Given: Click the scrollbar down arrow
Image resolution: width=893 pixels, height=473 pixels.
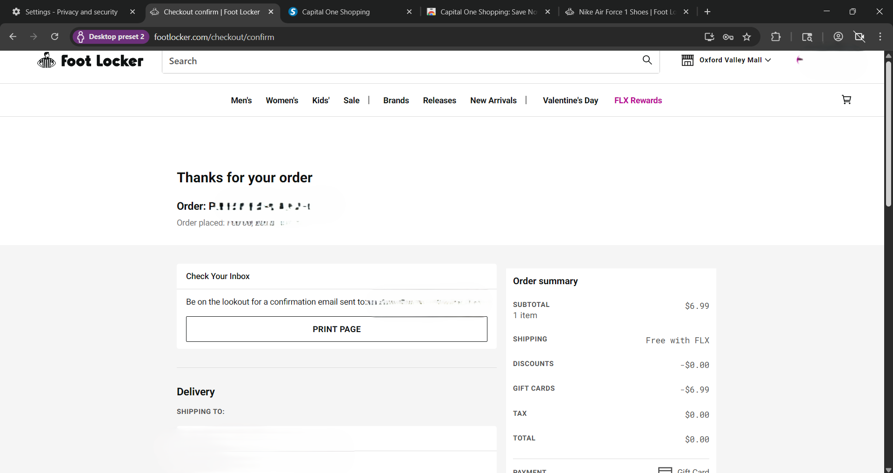Looking at the screenshot, I should click(x=888, y=469).
